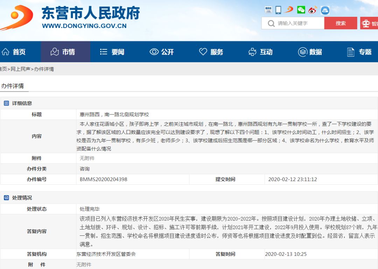Click the 答复机构 label
Image resolution: width=378 pixels, height=269 pixels.
pyautogui.click(x=37, y=254)
